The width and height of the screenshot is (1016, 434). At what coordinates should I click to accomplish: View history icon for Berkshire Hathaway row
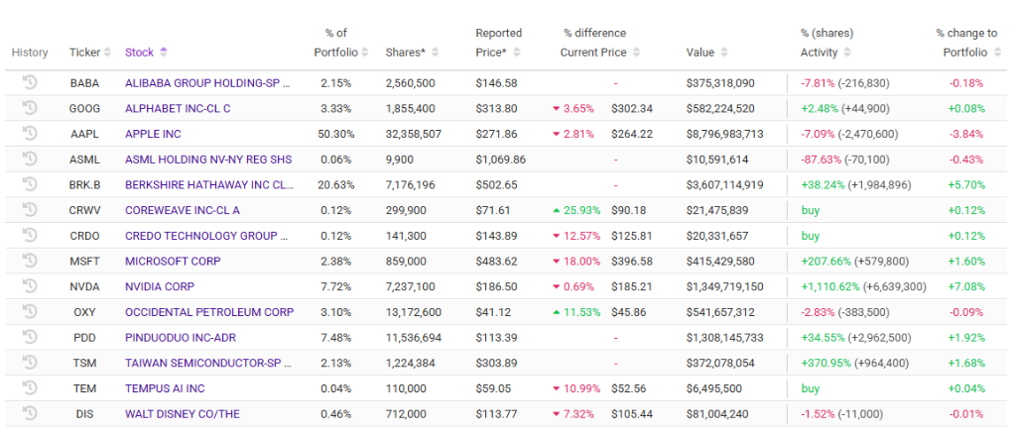tap(30, 183)
